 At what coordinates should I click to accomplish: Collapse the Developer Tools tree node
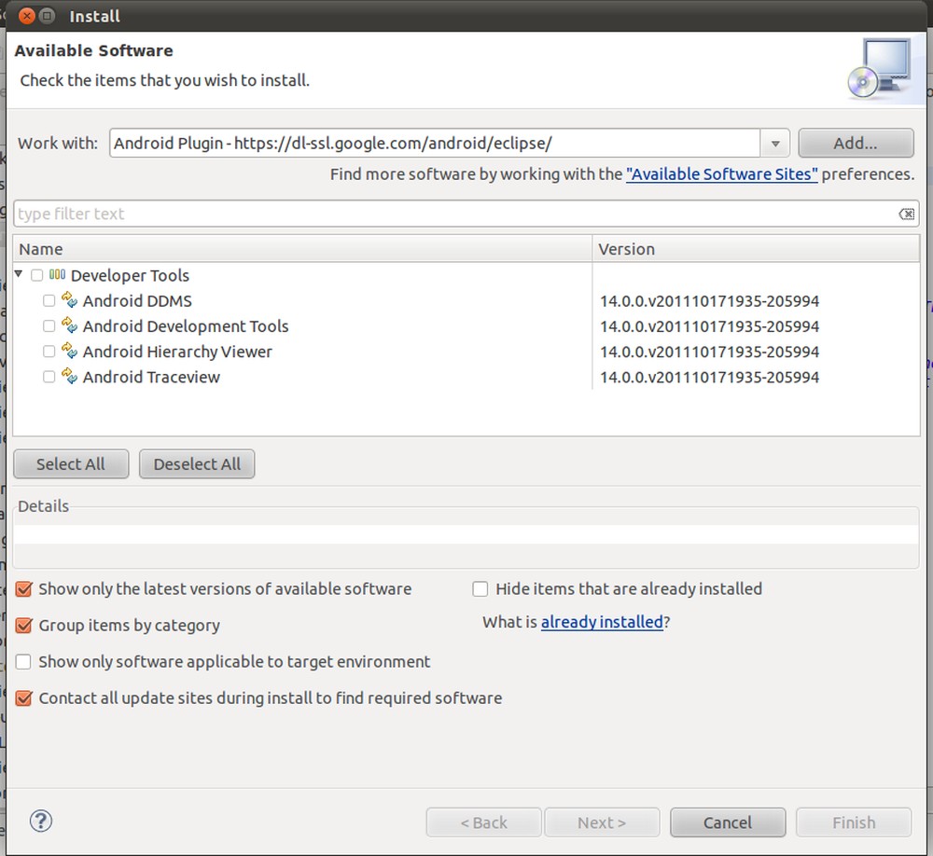18,275
